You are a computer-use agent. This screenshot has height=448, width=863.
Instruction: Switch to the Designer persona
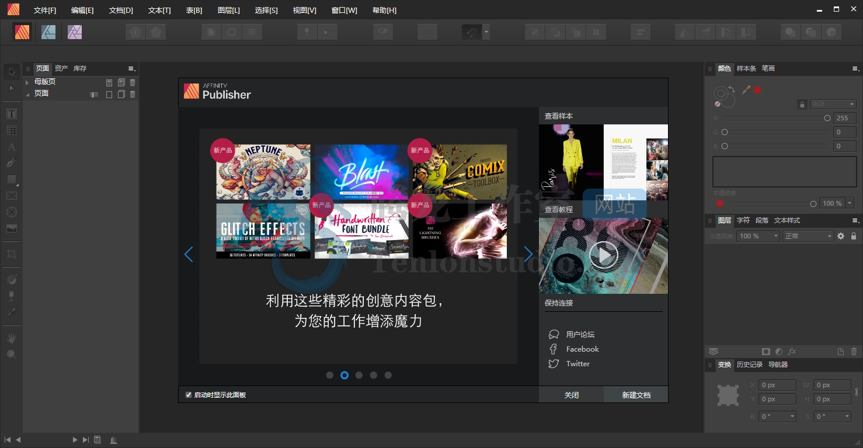48,32
